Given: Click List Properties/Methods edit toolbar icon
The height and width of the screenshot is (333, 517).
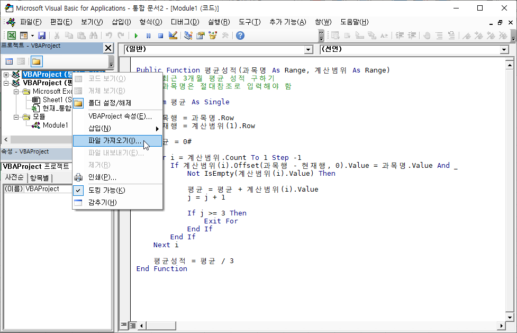Looking at the screenshot, I should point(335,35).
